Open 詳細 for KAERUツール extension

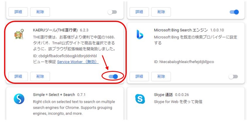click(18, 76)
